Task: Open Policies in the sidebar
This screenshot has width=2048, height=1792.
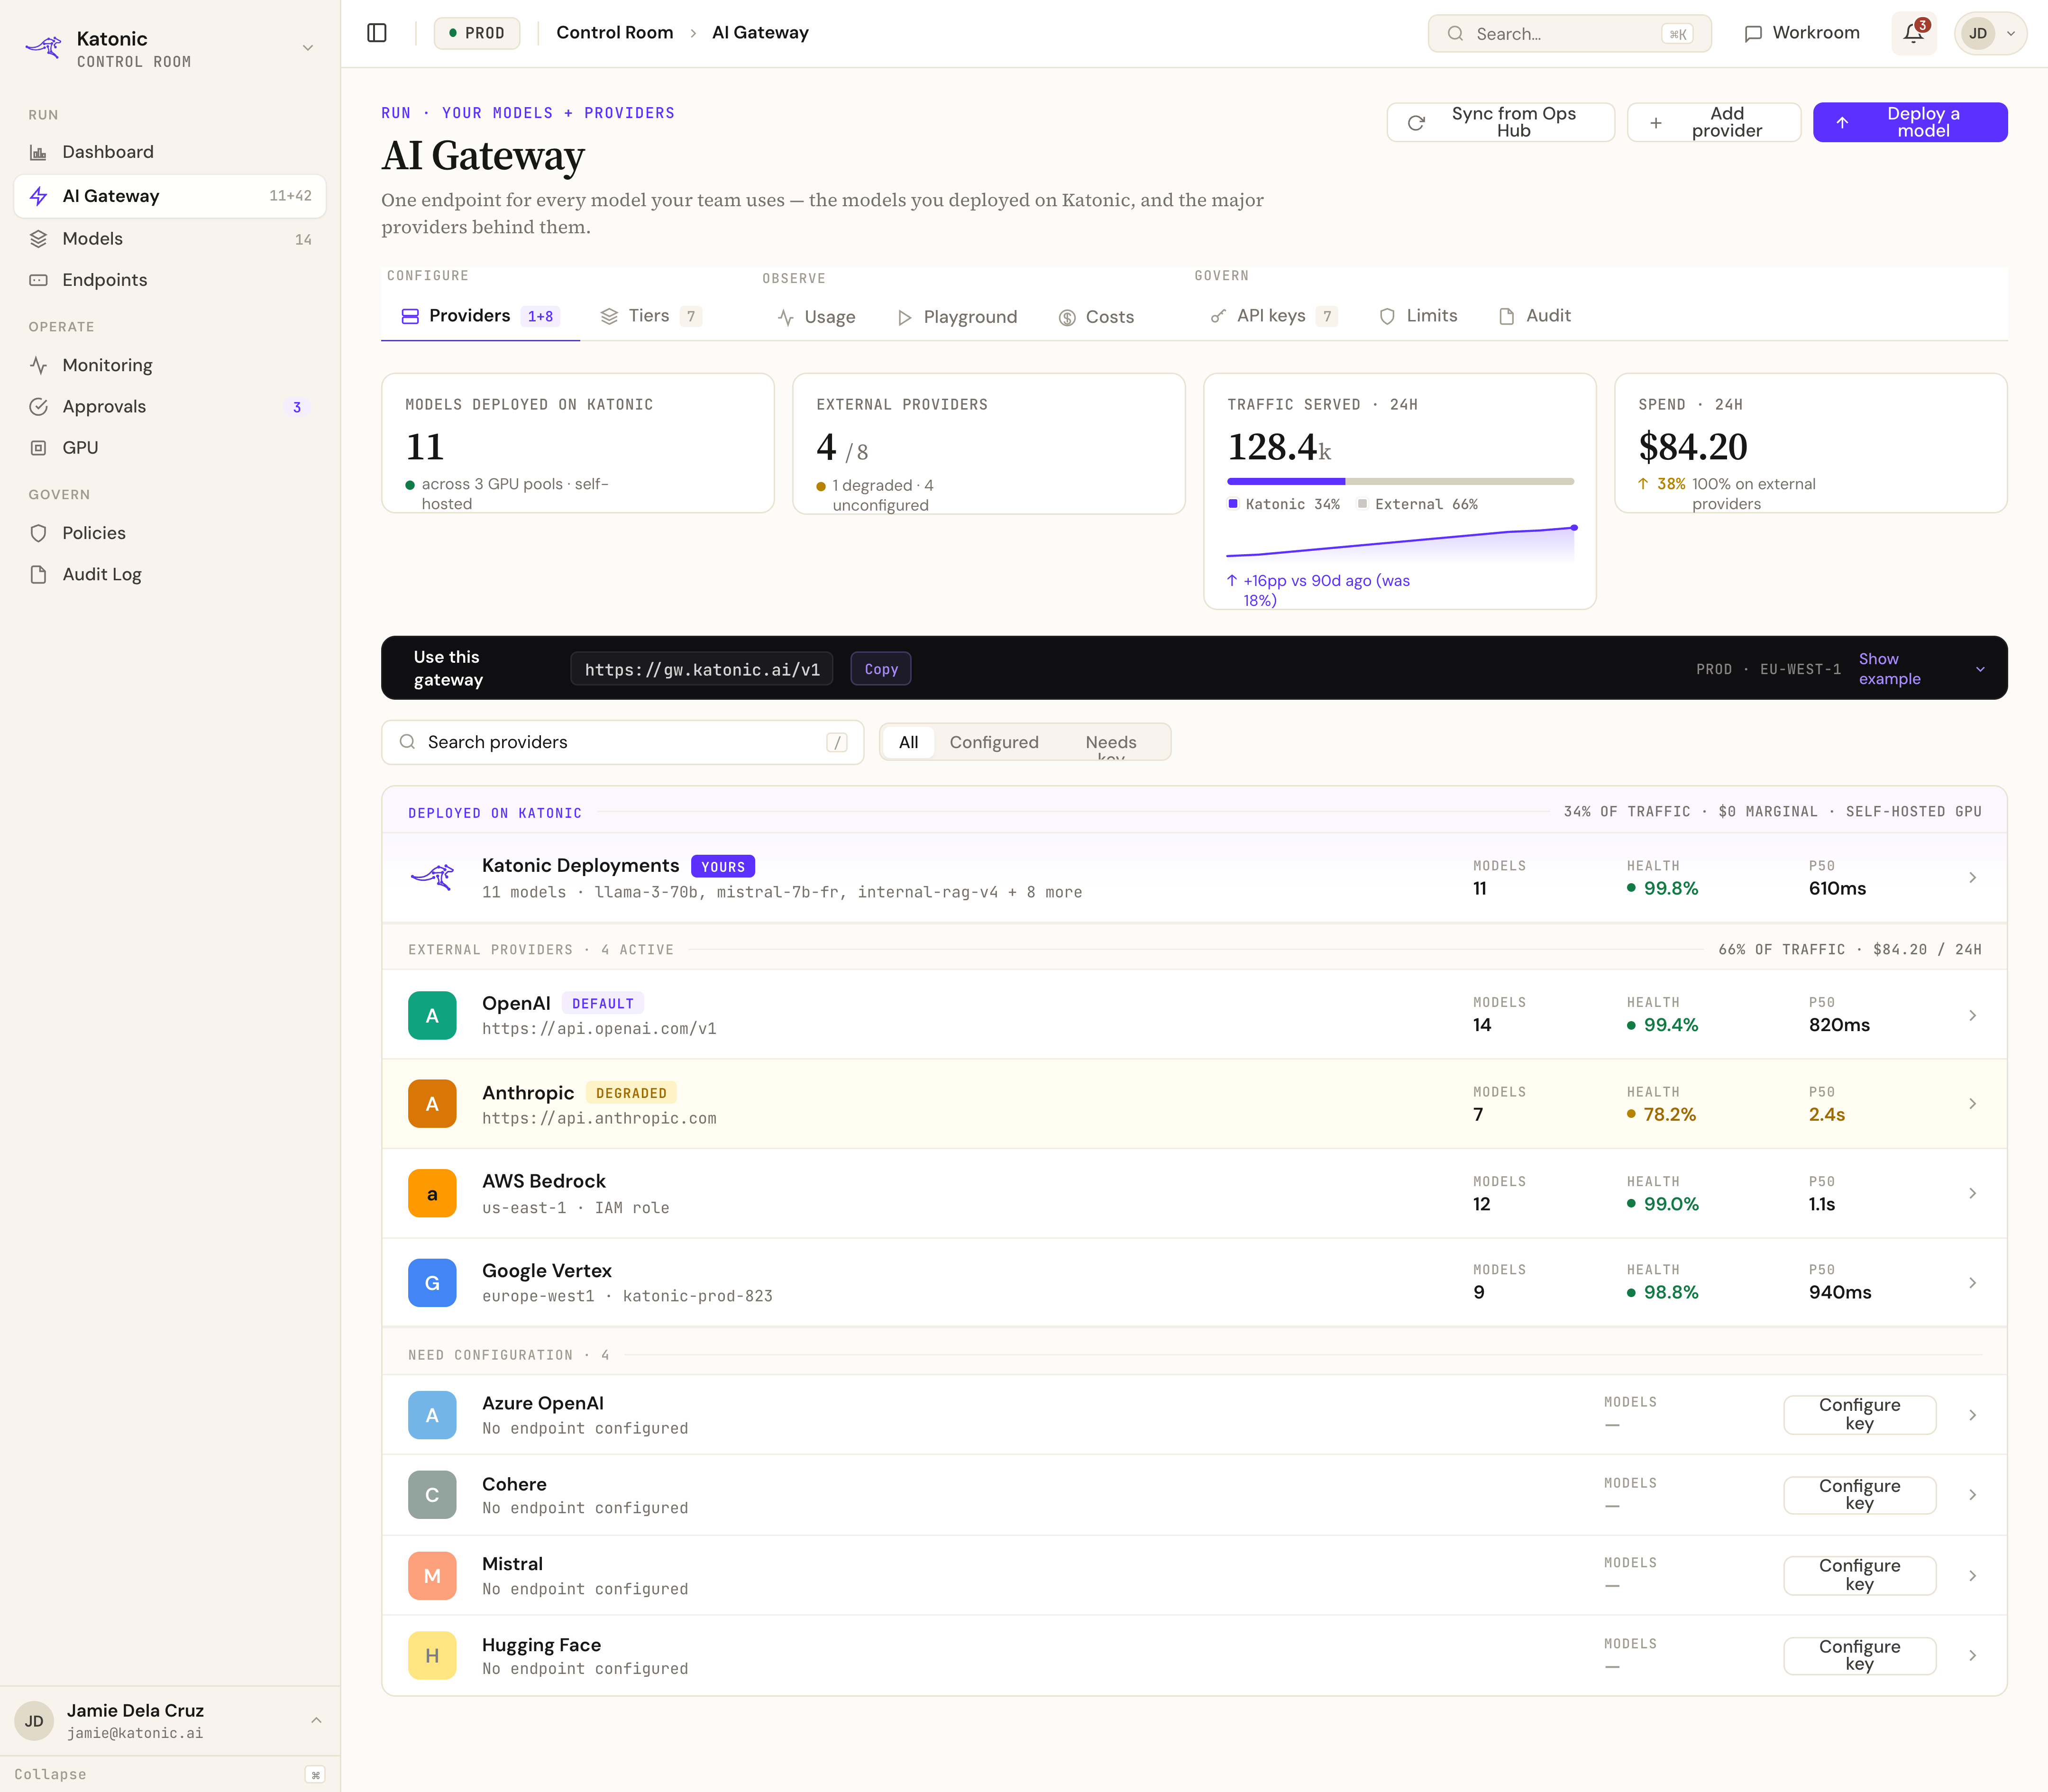Action: point(170,533)
